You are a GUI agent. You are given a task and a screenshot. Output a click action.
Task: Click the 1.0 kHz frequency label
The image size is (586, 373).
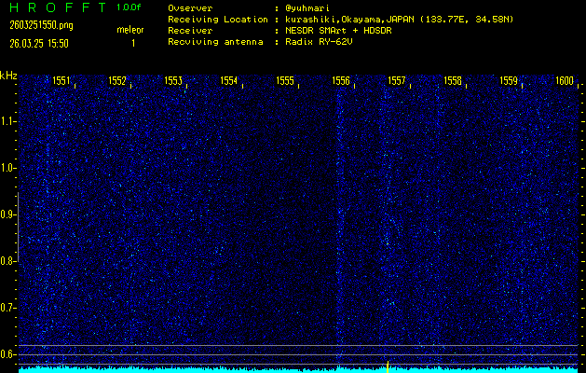(x=7, y=168)
